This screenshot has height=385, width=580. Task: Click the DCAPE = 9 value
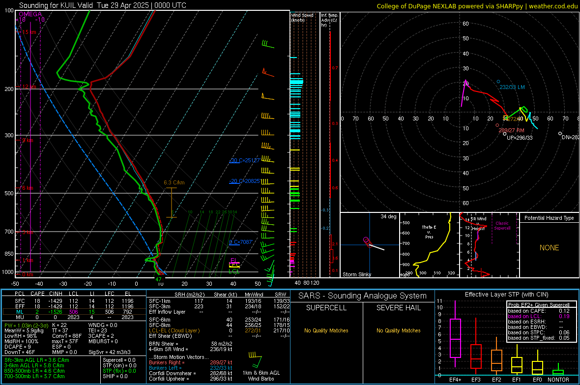pyautogui.click(x=18, y=347)
